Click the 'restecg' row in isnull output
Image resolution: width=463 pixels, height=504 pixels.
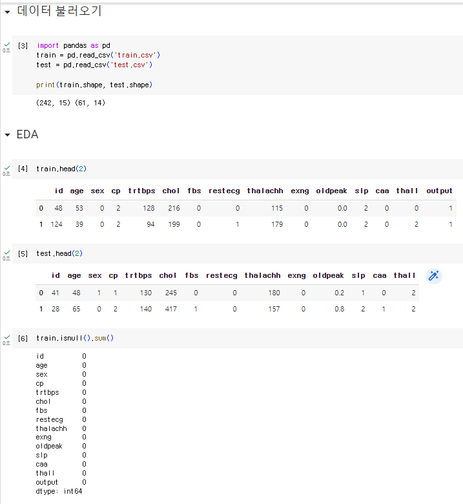[61, 419]
